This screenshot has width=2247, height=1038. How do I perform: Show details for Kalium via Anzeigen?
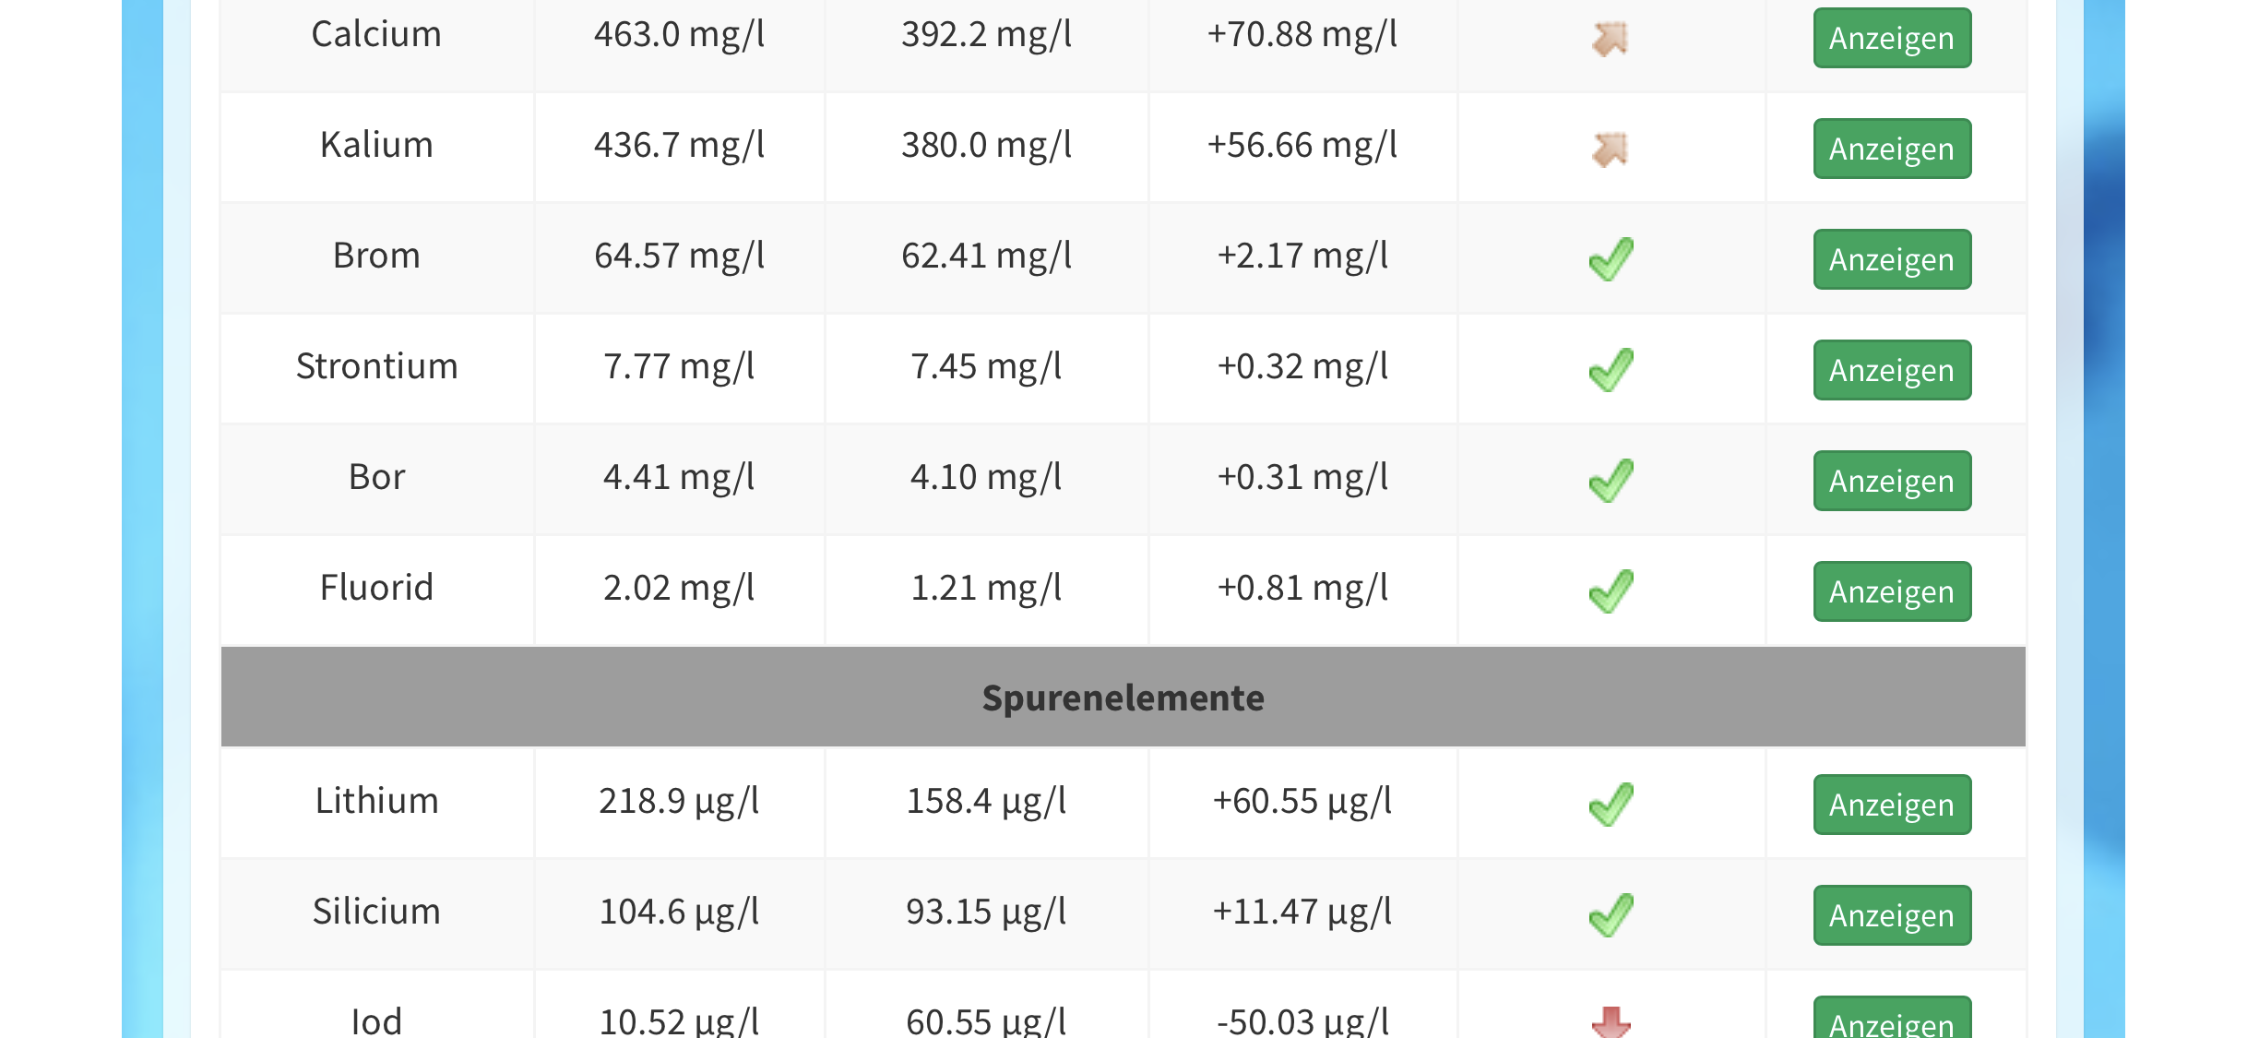pos(1891,149)
